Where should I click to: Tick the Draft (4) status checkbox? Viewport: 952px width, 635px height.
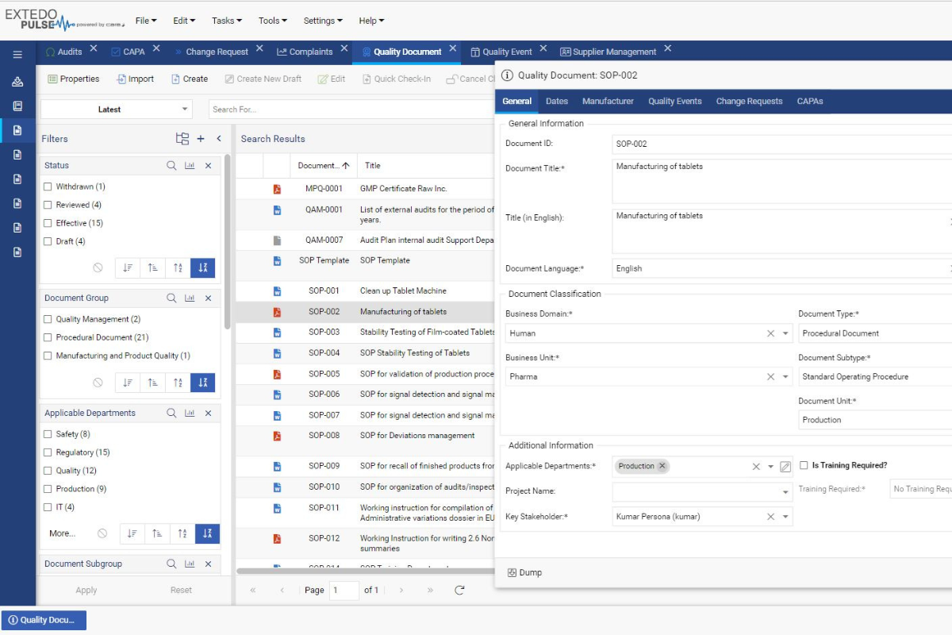48,242
